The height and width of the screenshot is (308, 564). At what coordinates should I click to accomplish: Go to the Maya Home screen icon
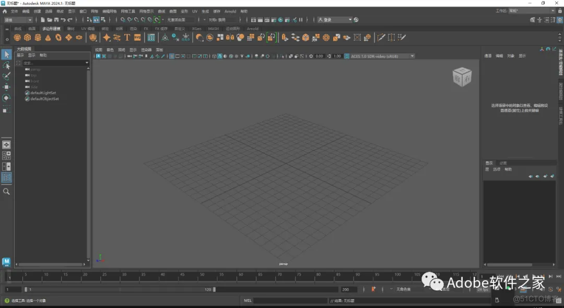pos(5,11)
